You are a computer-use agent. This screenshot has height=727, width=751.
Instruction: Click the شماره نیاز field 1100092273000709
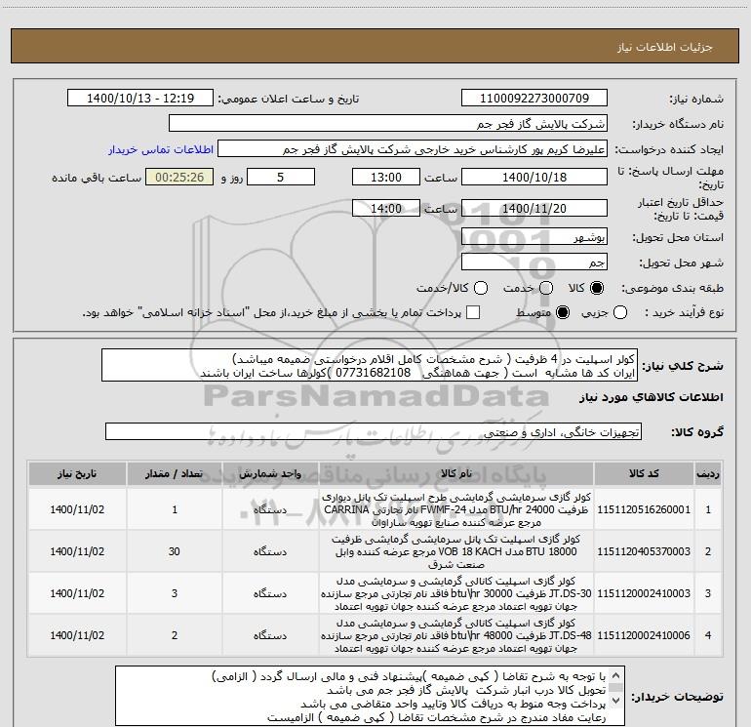pyautogui.click(x=534, y=99)
